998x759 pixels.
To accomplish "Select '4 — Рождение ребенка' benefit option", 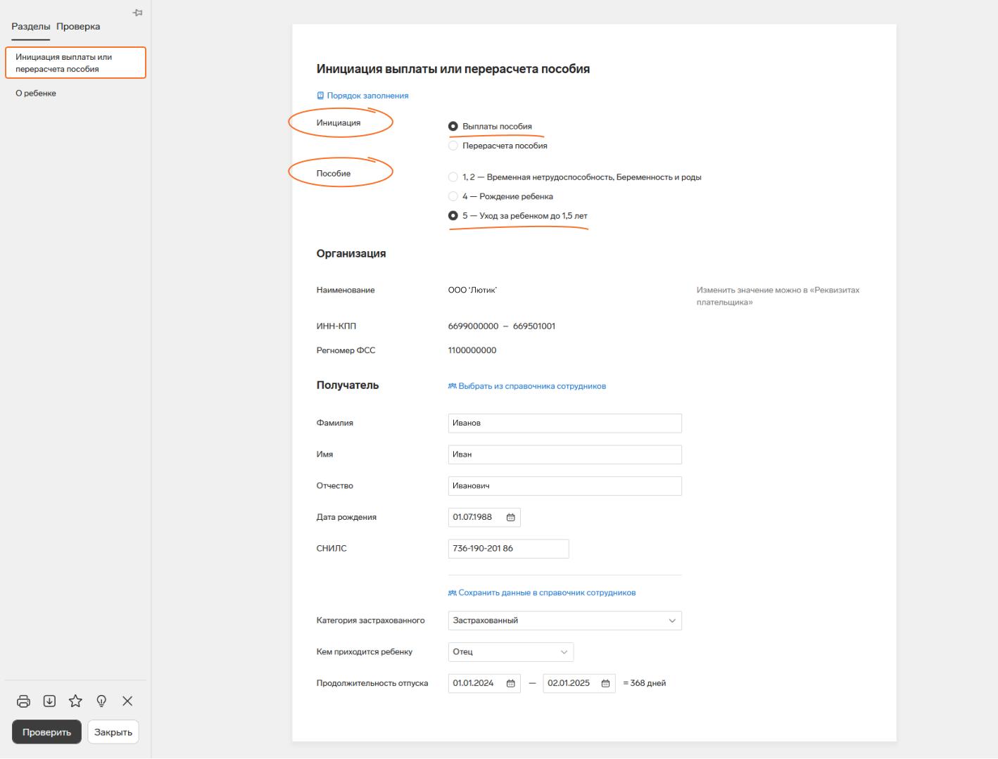I will [453, 196].
